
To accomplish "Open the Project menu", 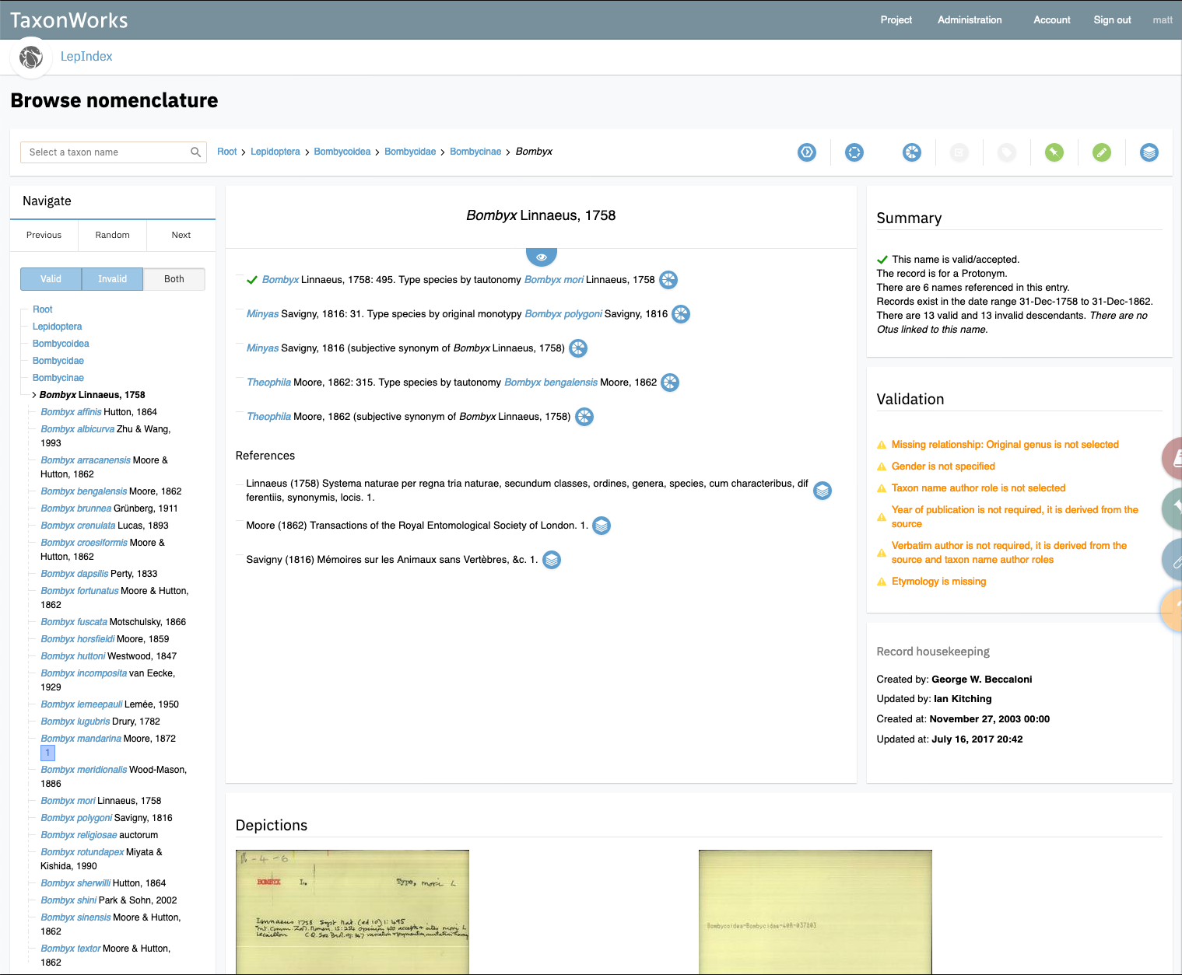I will point(896,20).
